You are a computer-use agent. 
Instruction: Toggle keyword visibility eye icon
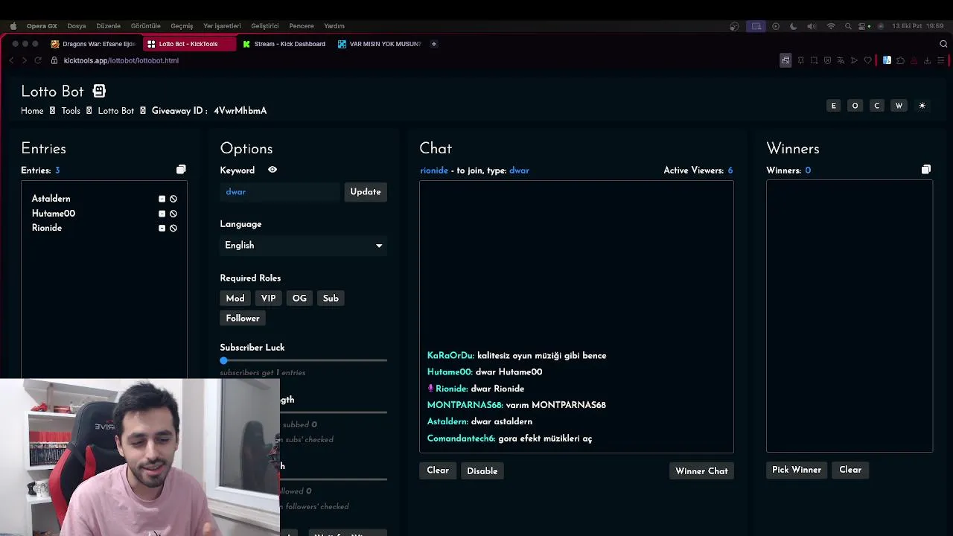coord(272,170)
